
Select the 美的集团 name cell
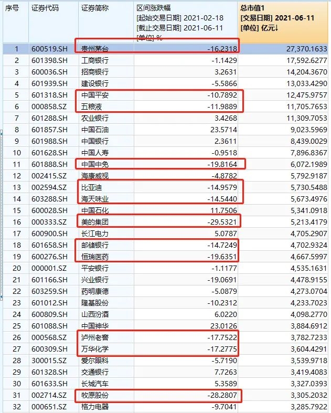95,222
